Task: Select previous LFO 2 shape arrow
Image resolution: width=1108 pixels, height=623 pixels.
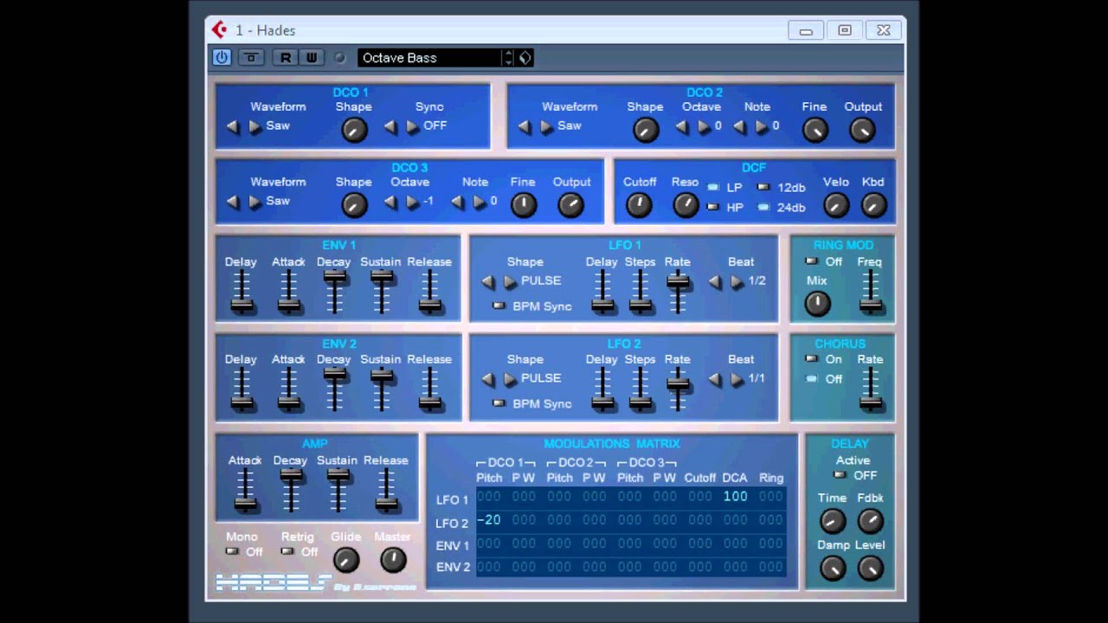Action: tap(488, 379)
